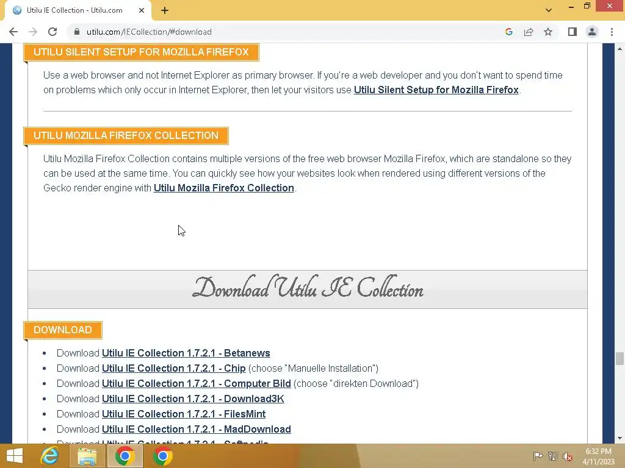
Task: Click the orange Download heading label
Action: click(63, 330)
